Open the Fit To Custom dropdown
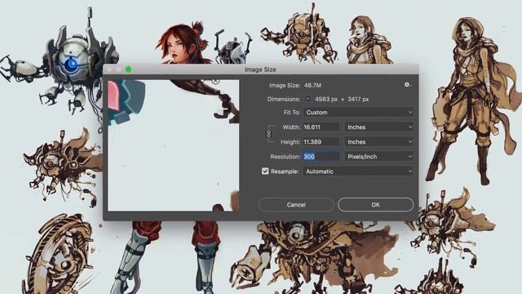The width and height of the screenshot is (522, 294). pos(359,113)
